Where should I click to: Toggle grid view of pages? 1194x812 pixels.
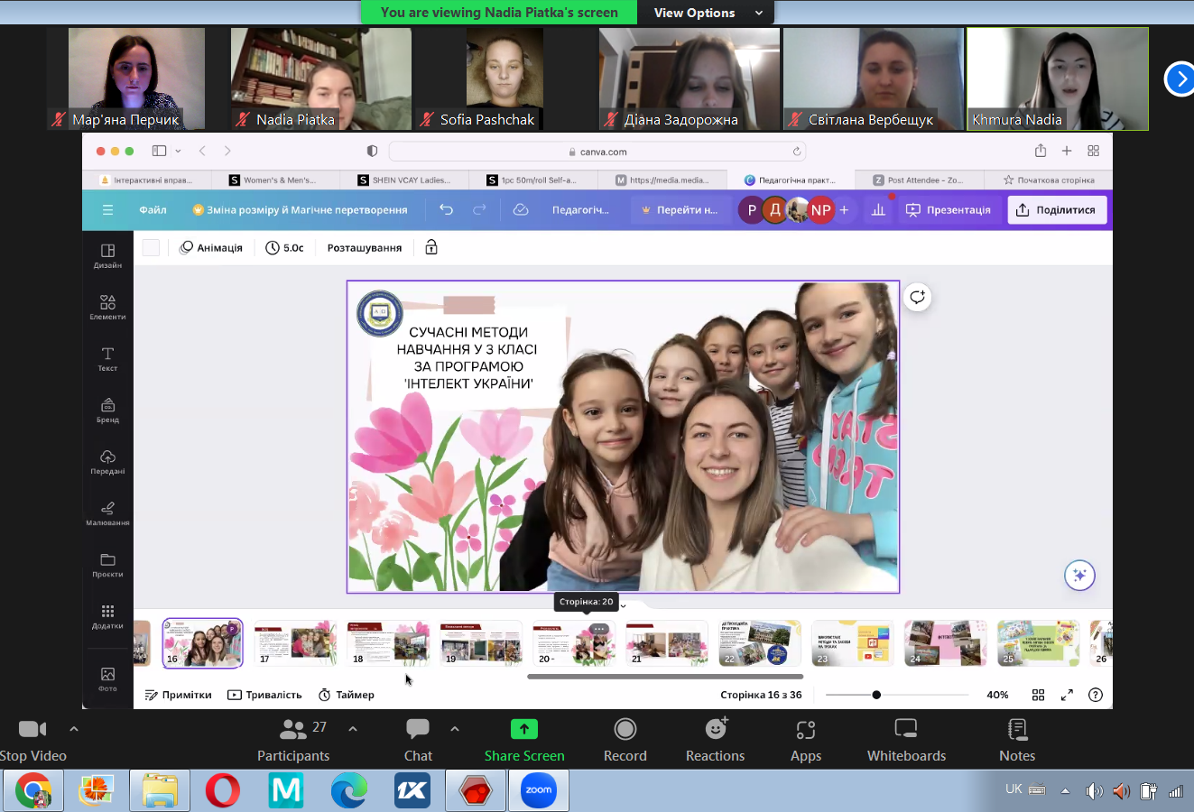pos(1038,695)
